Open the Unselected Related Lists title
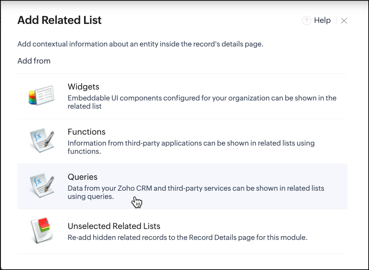Screen dimensions: 369x270 coord(114,226)
